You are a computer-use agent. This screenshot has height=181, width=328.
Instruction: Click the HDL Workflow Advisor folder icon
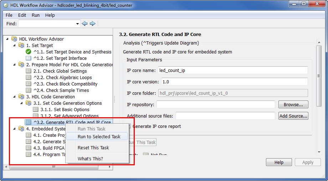pyautogui.click(x=14, y=39)
